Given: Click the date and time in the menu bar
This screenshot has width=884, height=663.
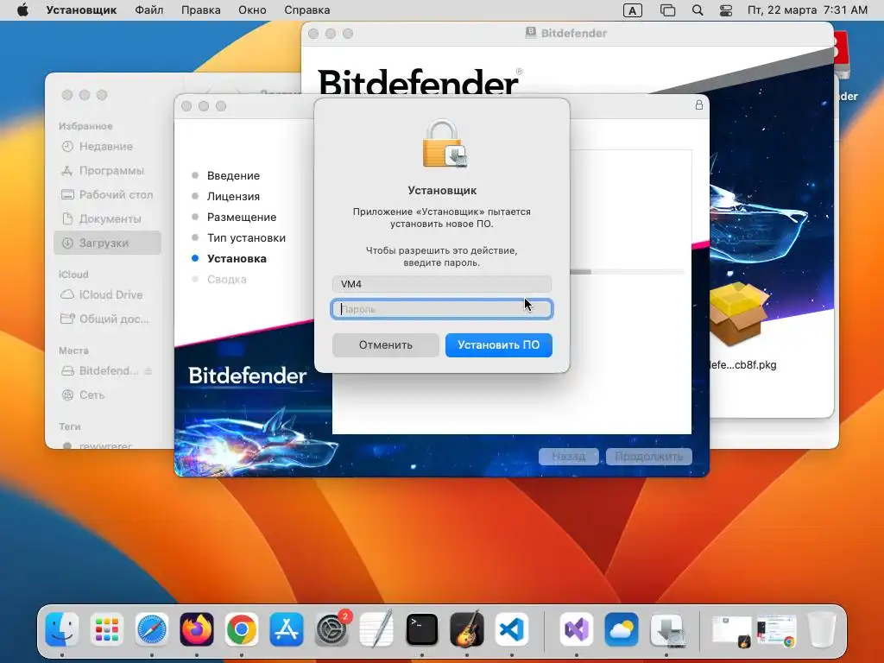Looking at the screenshot, I should point(807,10).
